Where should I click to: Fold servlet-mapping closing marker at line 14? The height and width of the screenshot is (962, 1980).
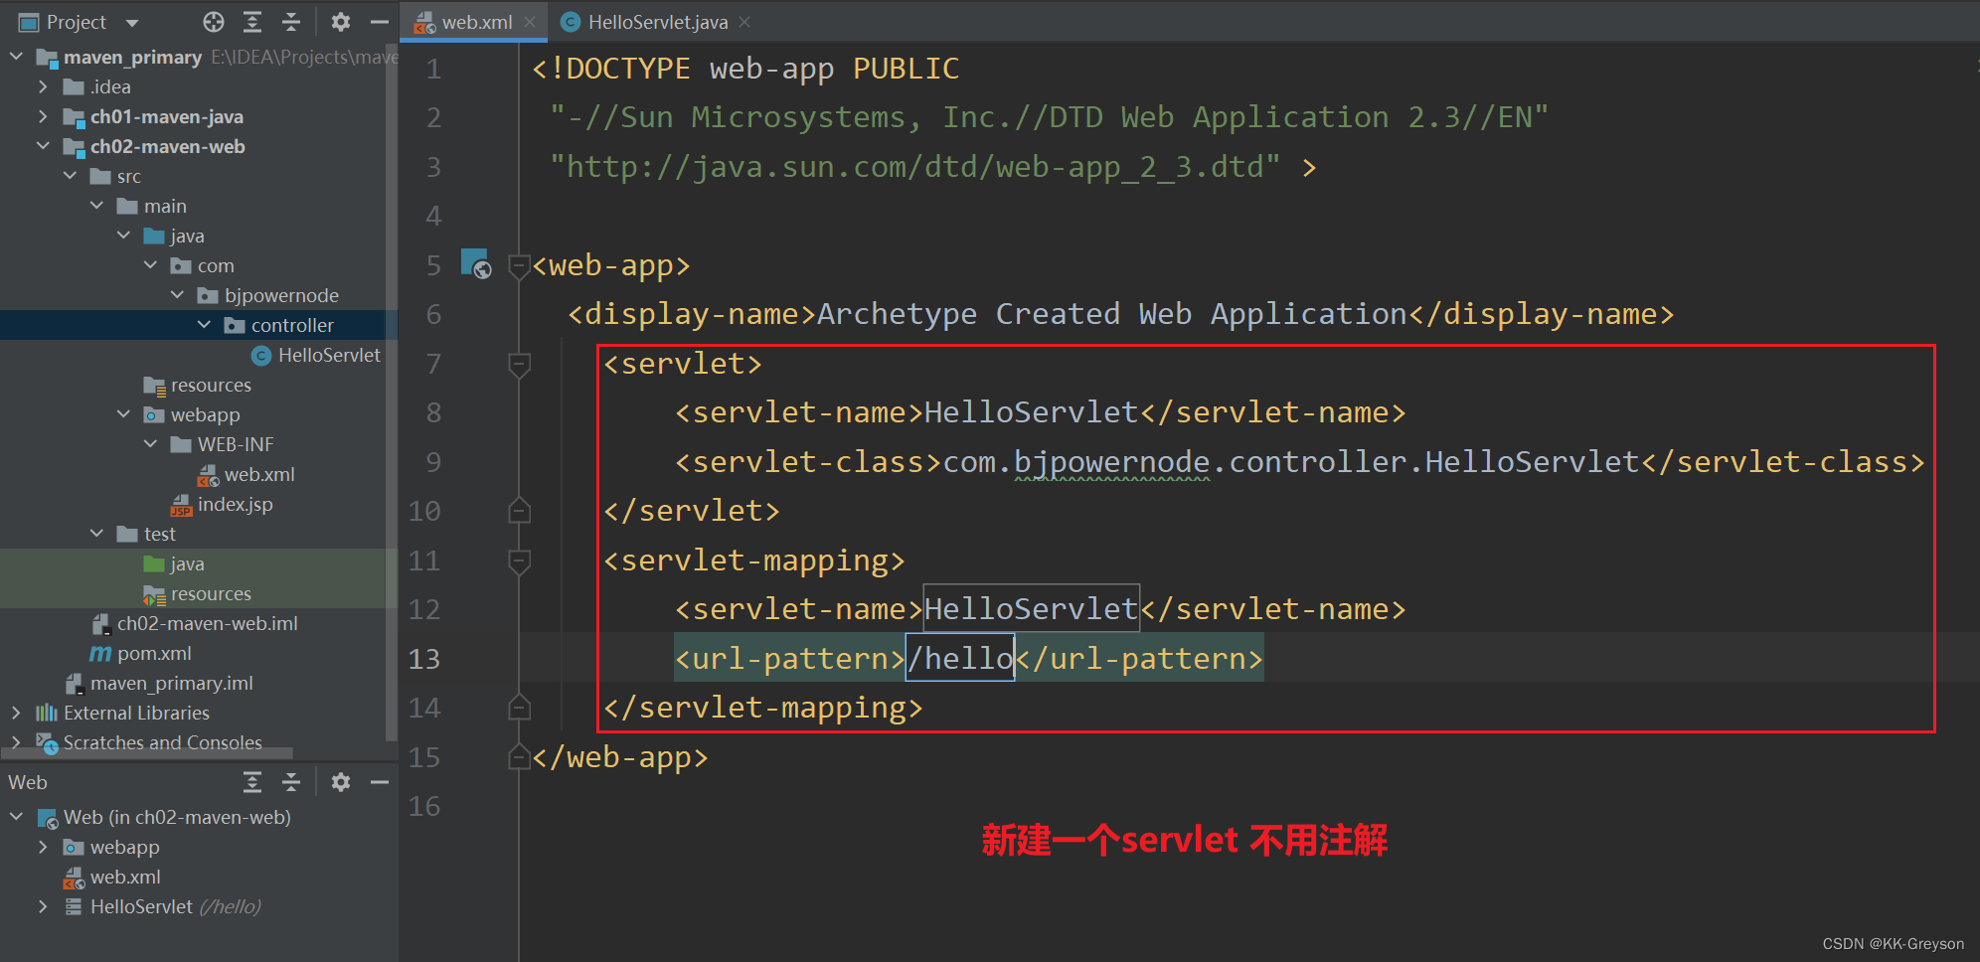click(519, 708)
